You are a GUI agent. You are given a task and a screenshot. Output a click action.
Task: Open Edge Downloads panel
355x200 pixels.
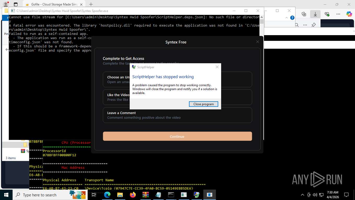pyautogui.click(x=315, y=14)
